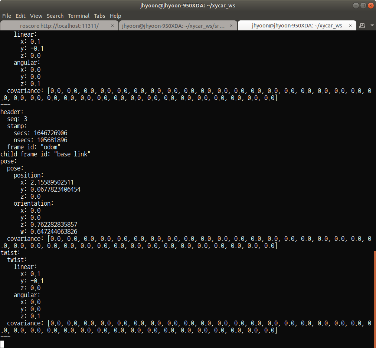Close the roscore tab

click(112, 26)
